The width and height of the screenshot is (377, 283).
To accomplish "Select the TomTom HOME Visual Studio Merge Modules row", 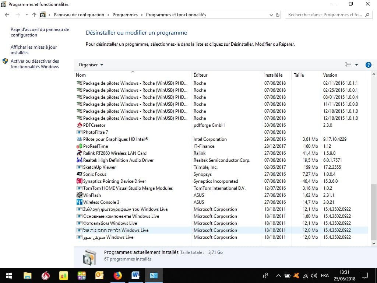I will tap(221, 188).
